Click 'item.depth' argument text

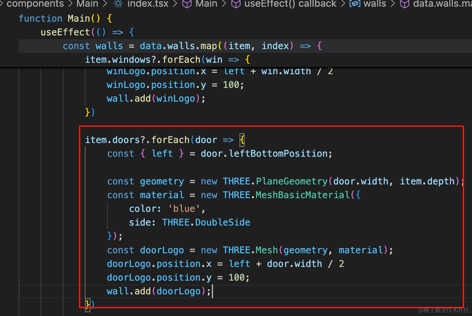(427, 181)
